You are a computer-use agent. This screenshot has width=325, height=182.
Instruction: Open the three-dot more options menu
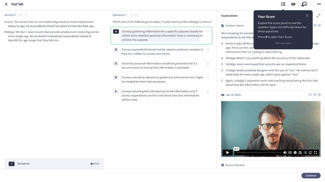[319, 4]
